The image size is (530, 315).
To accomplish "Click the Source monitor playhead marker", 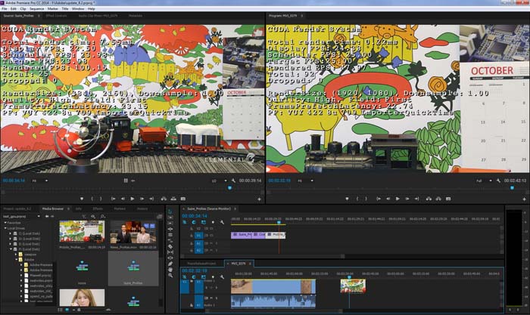I will tap(230, 188).
